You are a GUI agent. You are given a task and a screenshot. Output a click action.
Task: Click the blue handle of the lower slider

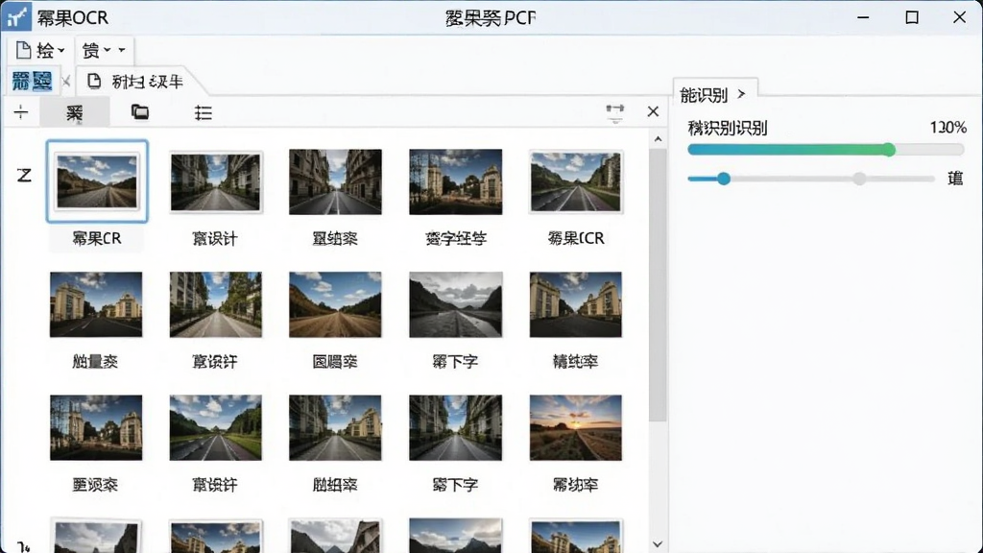pyautogui.click(x=724, y=179)
